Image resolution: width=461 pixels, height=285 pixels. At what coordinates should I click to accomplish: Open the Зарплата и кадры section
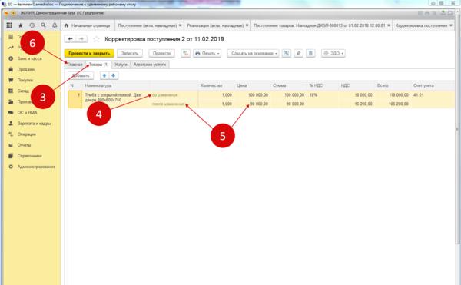pos(34,124)
